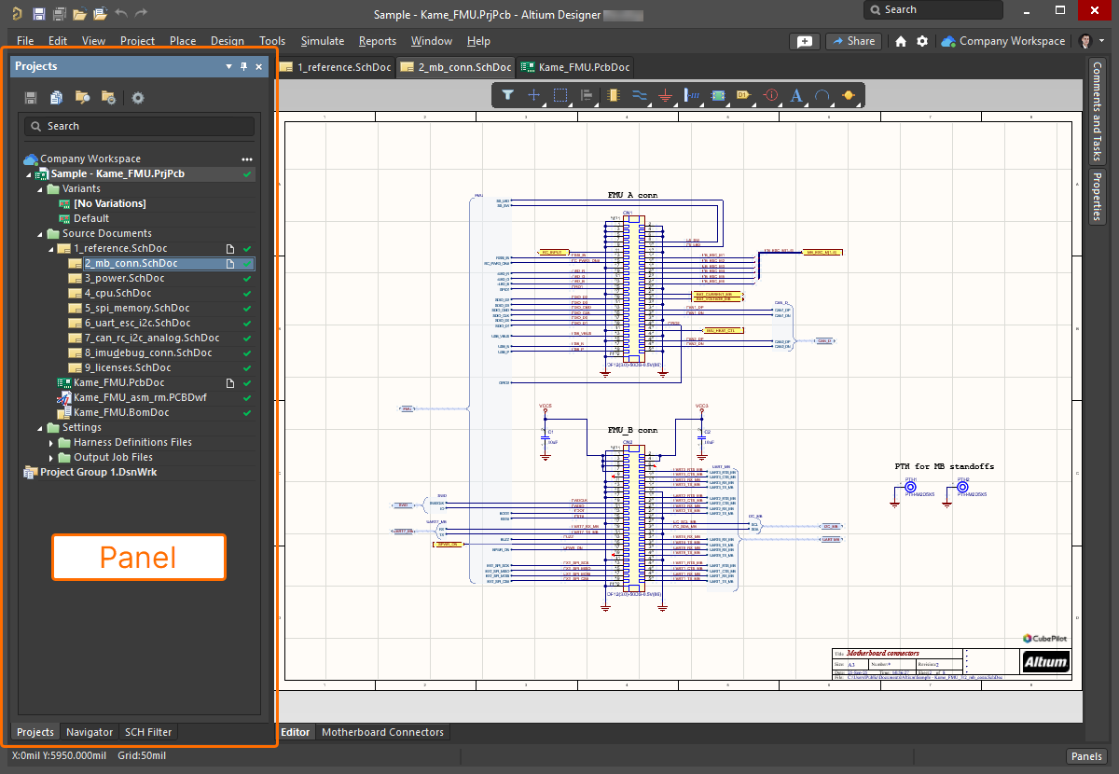Image resolution: width=1119 pixels, height=774 pixels.
Task: Choose the Place Wire tool
Action: point(639,95)
